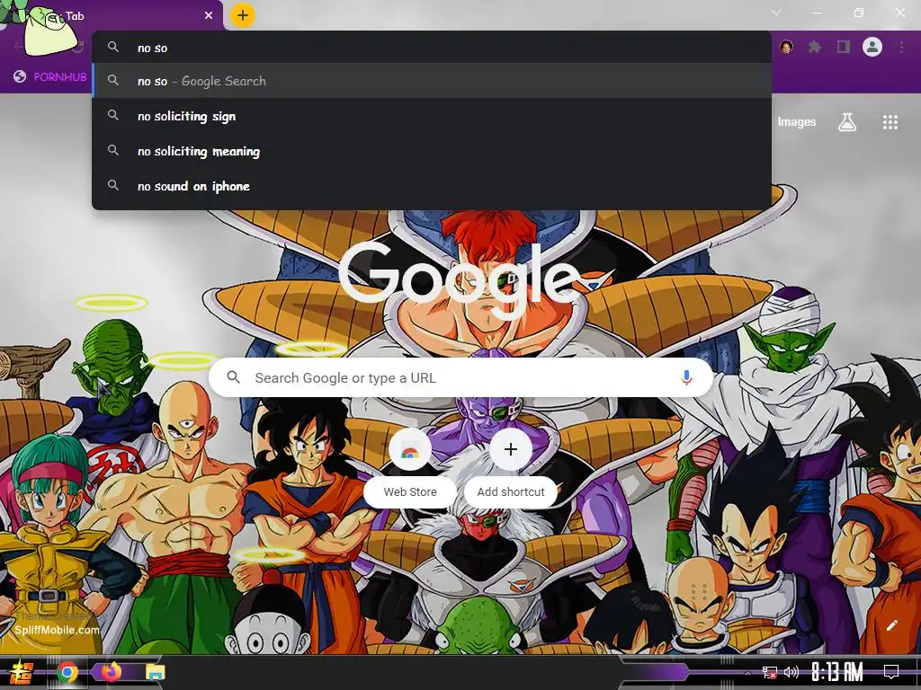The image size is (921, 690).
Task: Click into the address bar text 'no so'
Action: pyautogui.click(x=152, y=49)
